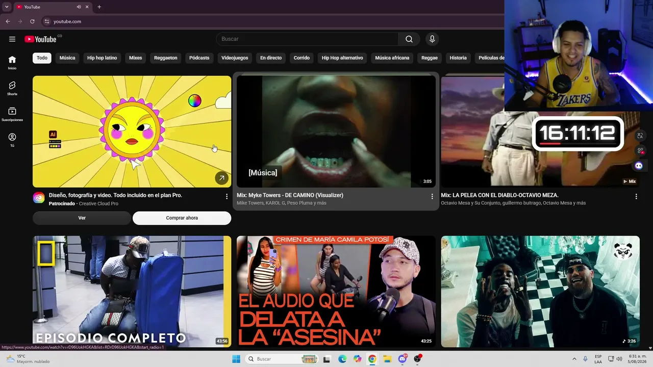The width and height of the screenshot is (653, 367).
Task: Launch Microsoft Edge from the taskbar
Action: (342, 359)
